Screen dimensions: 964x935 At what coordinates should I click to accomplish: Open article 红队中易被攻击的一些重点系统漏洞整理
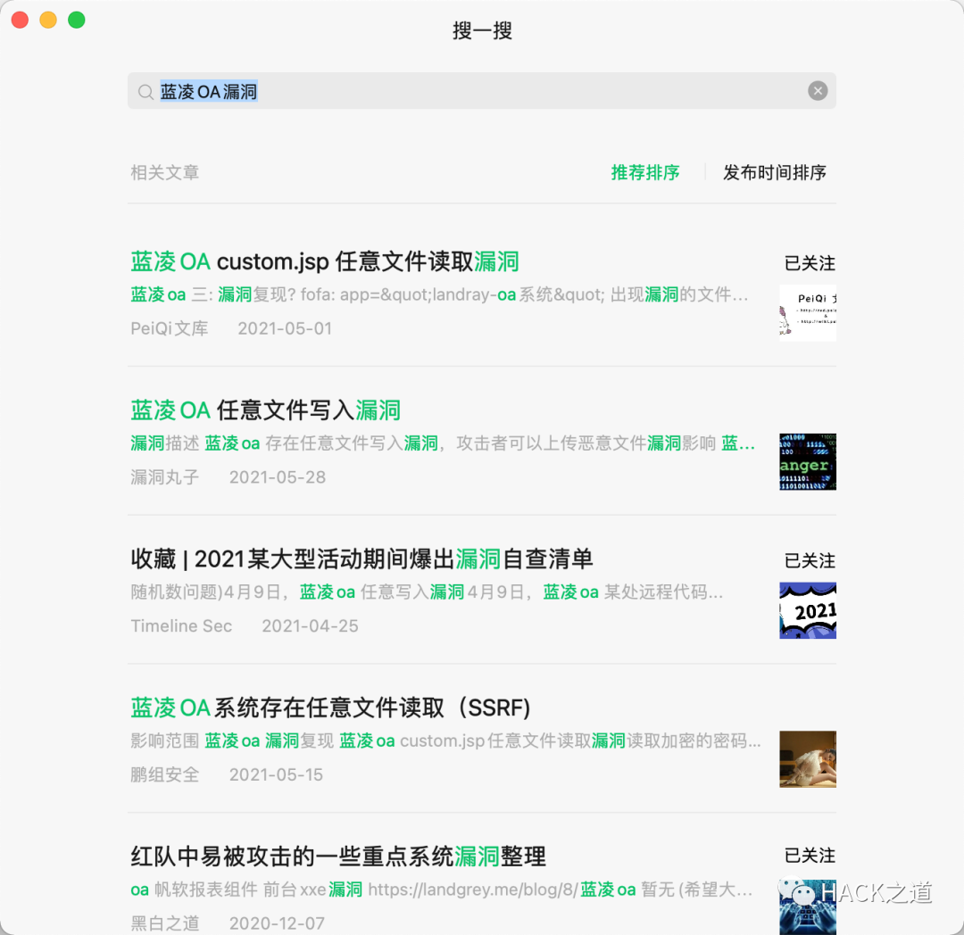(338, 856)
